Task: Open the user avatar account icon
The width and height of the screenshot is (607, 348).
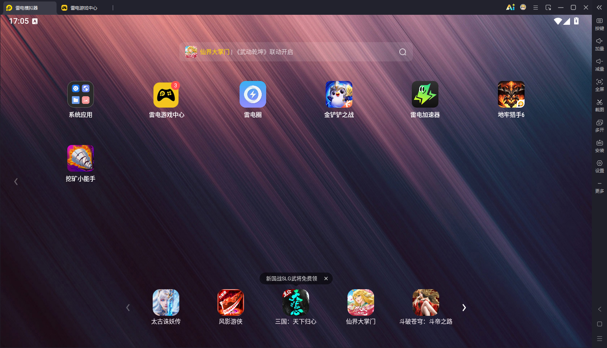Action: point(523,7)
